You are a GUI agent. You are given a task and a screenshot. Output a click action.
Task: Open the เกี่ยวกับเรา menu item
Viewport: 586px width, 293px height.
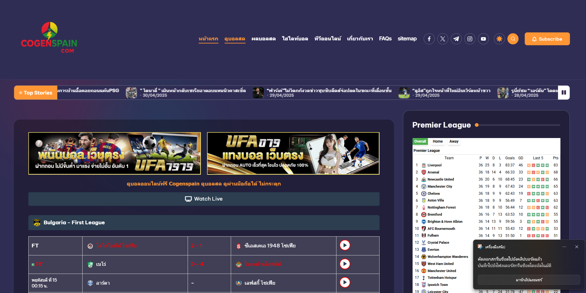360,39
